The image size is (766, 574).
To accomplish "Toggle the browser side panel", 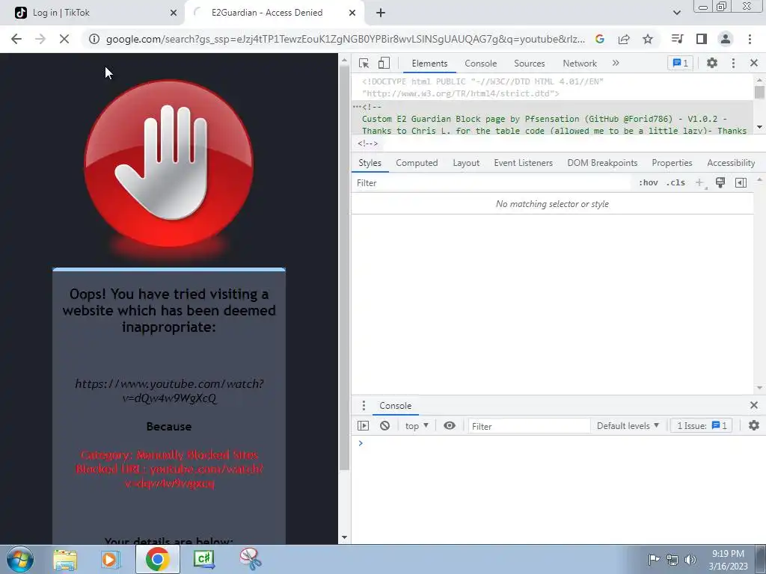I will [702, 39].
